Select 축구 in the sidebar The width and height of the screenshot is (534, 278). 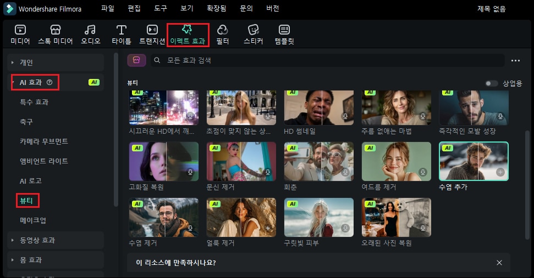[26, 122]
